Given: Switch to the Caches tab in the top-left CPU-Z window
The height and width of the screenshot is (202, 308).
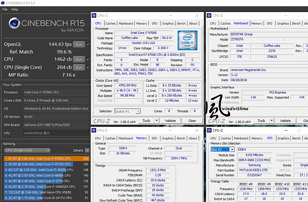Looking at the screenshot, I should (x=110, y=23).
